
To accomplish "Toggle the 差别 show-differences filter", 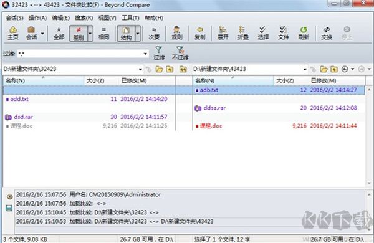I will [79, 33].
